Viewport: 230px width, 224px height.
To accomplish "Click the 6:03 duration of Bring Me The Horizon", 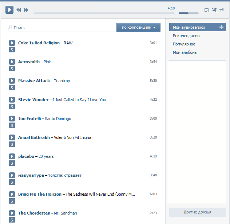I will coord(153,194).
